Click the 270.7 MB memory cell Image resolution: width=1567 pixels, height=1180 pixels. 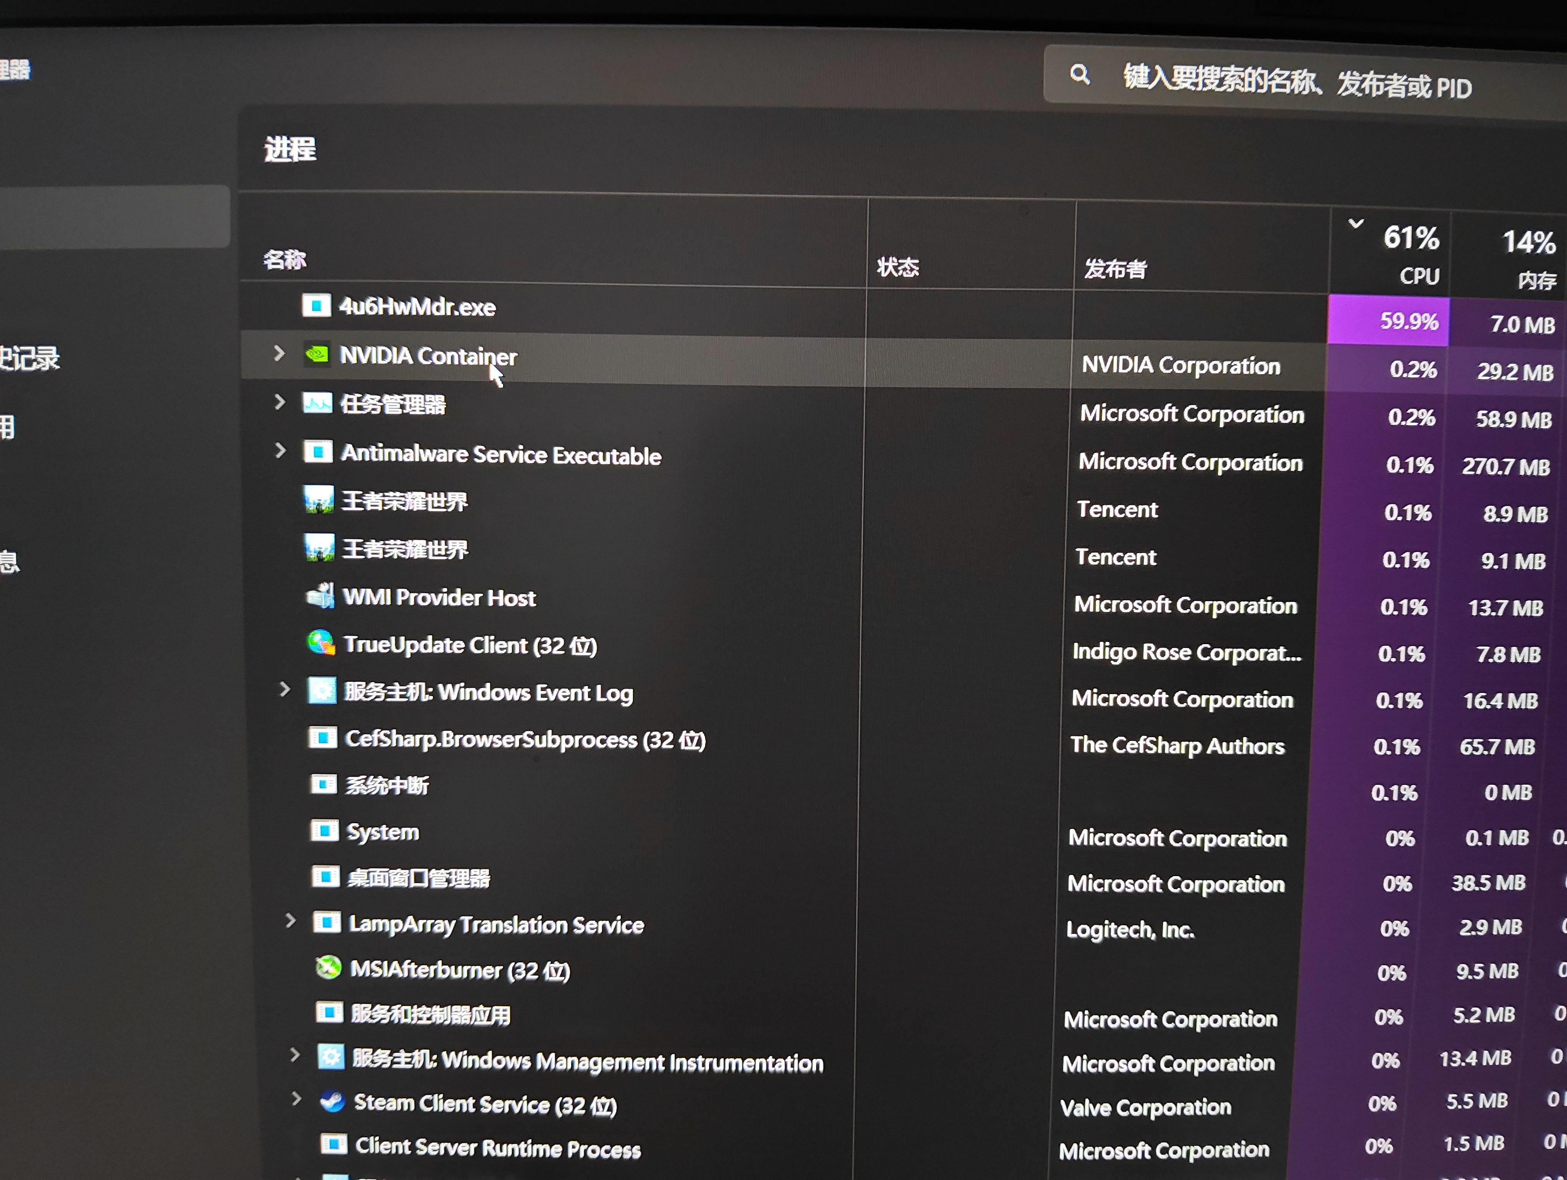click(x=1506, y=466)
